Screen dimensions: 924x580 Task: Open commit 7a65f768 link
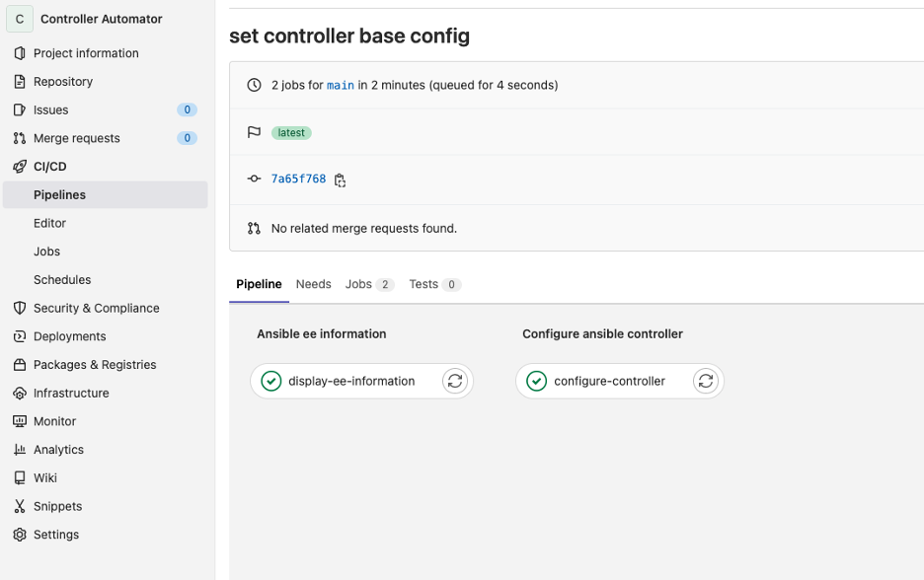pyautogui.click(x=298, y=180)
